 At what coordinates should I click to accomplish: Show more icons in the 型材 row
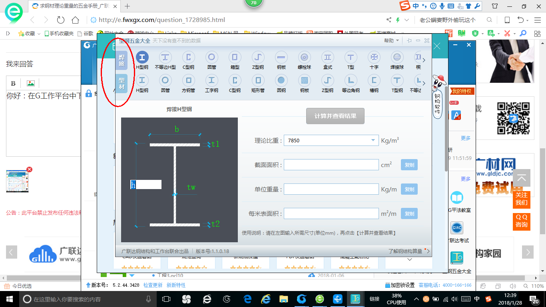(424, 84)
